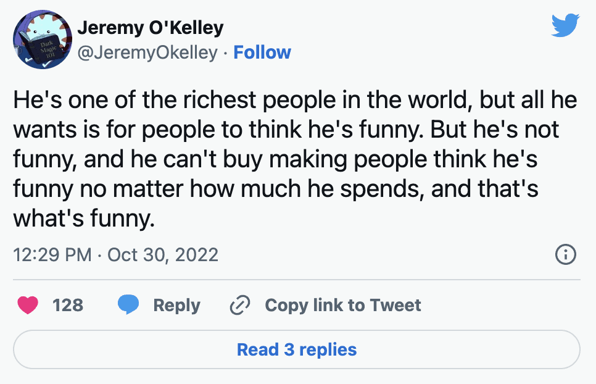
Task: Open the Read 3 replies button
Action: (297, 349)
